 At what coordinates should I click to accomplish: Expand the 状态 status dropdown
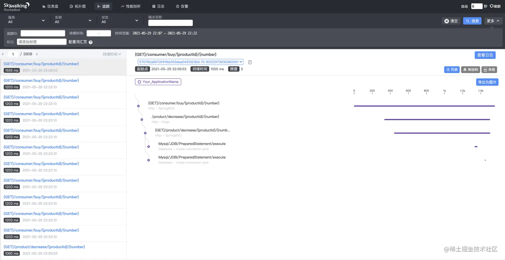(x=120, y=20)
